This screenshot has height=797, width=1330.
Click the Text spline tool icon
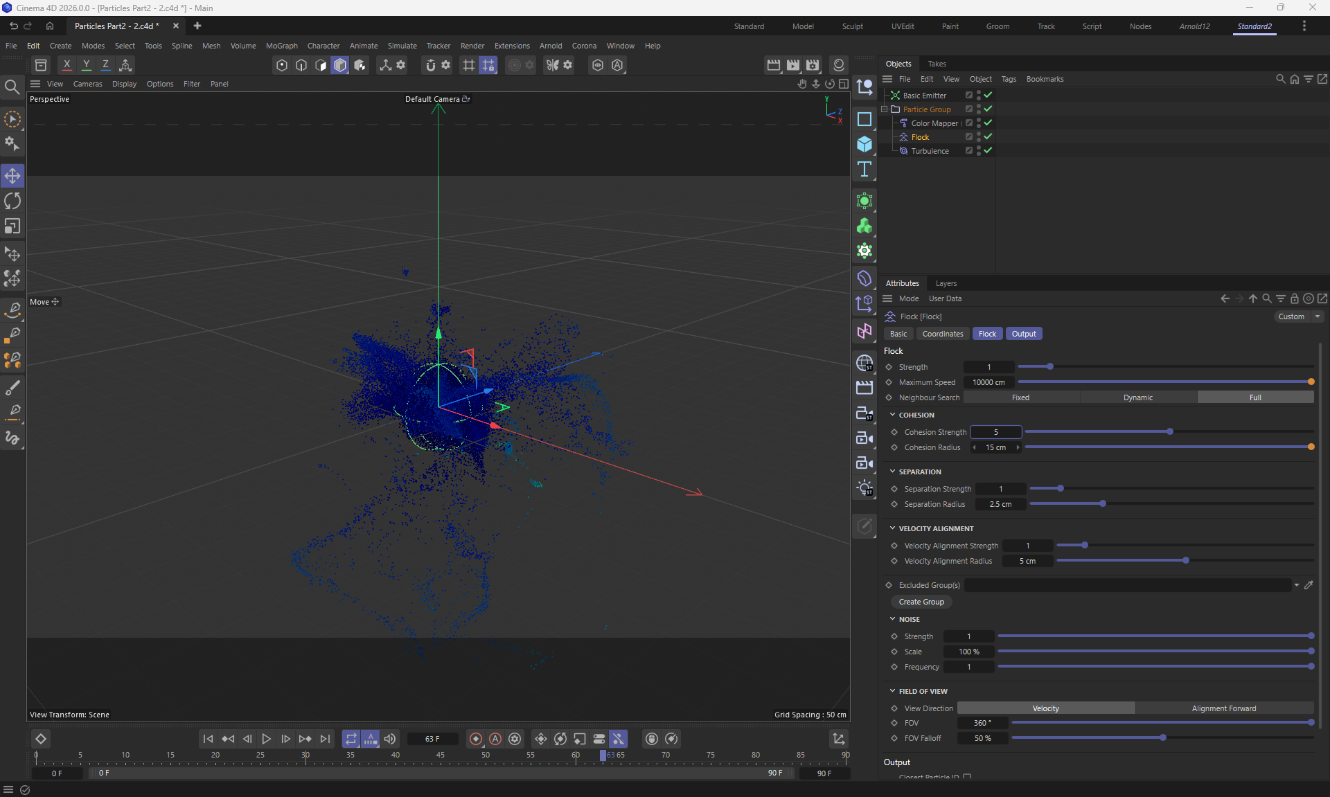coord(864,170)
